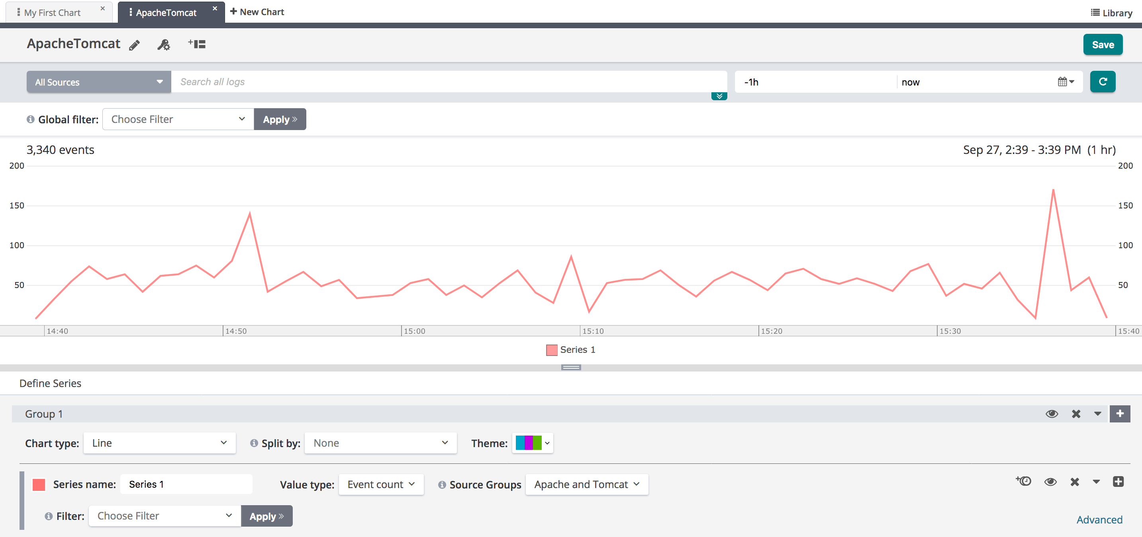The height and width of the screenshot is (537, 1142).
Task: Open the Advanced link
Action: pos(1099,519)
